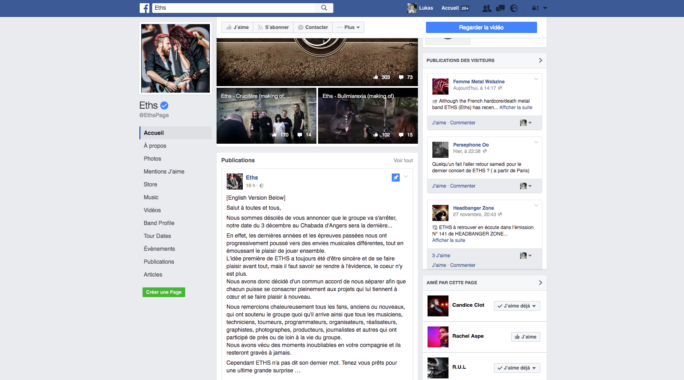Viewport: 684px width, 380px height.
Task: Select Accueil in page sidebar
Action: coord(176,133)
